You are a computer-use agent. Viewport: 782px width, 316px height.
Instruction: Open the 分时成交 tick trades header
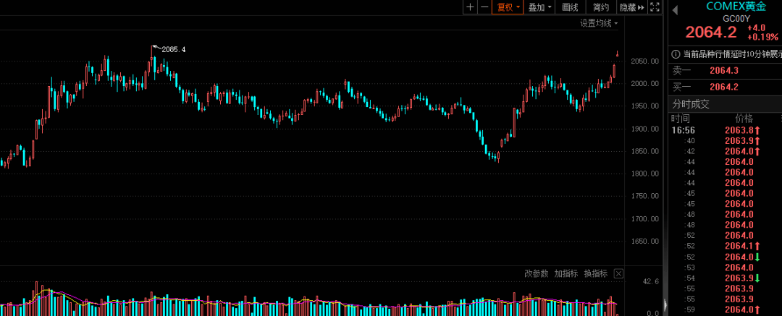pyautogui.click(x=691, y=103)
